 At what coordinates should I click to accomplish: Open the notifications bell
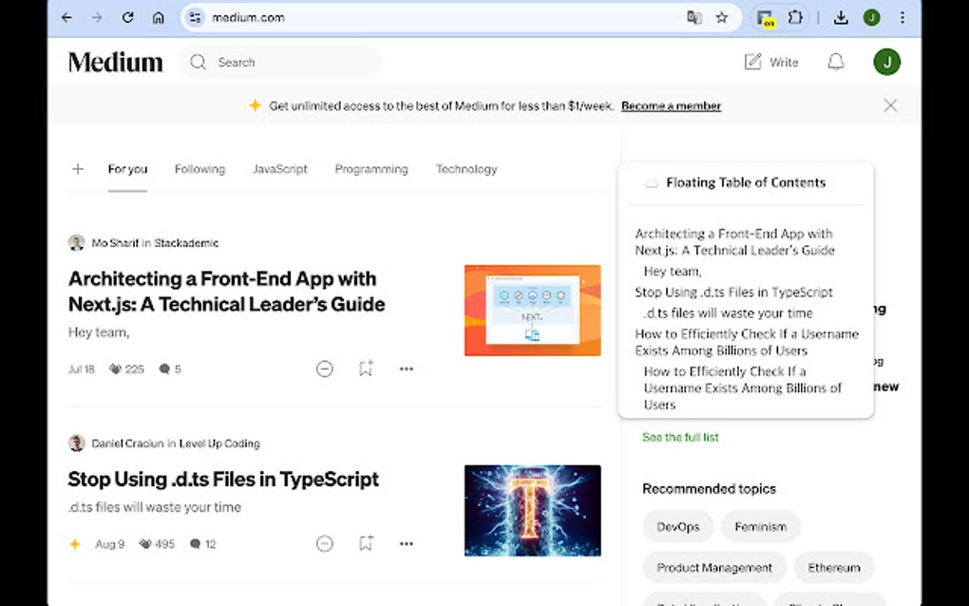836,62
